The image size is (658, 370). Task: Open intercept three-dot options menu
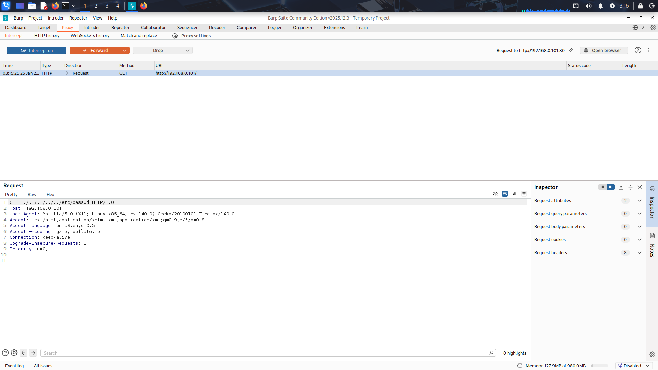(x=648, y=50)
